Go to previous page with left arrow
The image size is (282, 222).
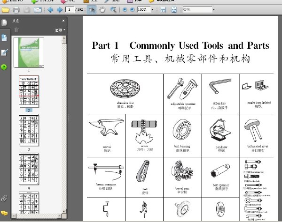pos(50,10)
